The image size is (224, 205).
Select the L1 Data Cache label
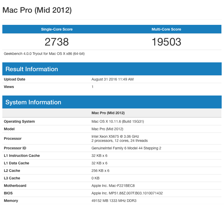17,163
